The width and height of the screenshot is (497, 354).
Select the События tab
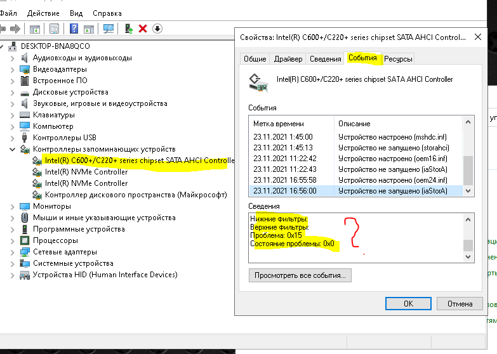pyautogui.click(x=362, y=58)
